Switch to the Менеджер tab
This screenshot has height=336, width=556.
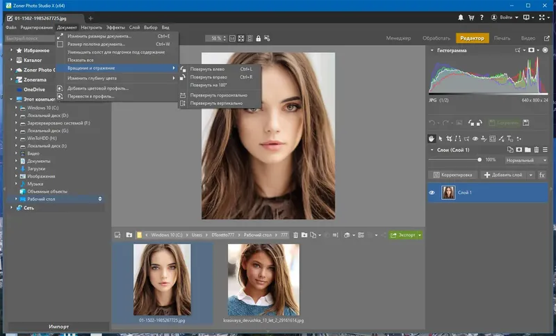[399, 38]
